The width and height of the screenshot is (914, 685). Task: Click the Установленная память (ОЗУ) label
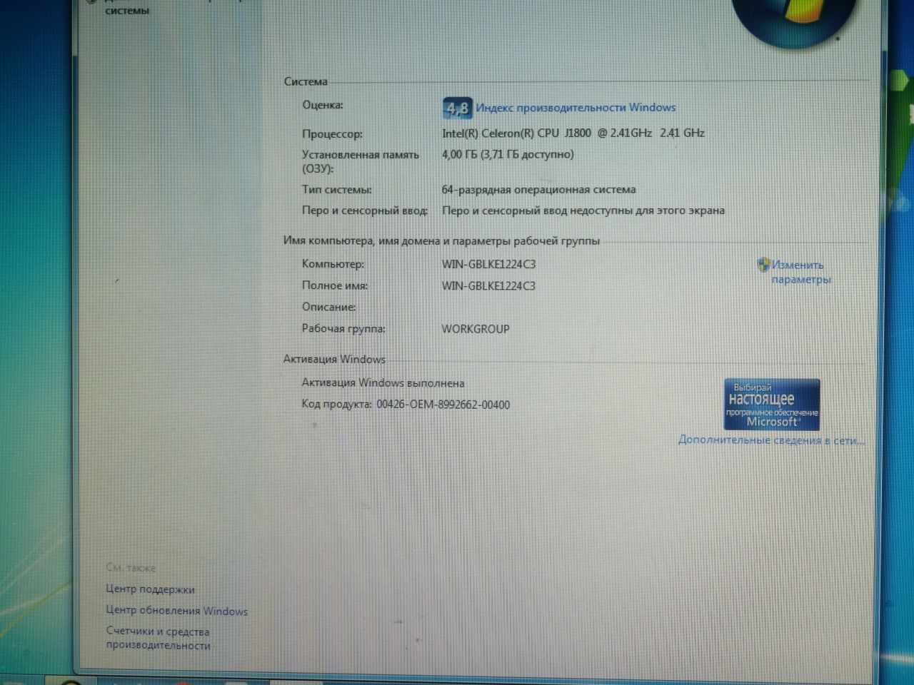click(360, 161)
